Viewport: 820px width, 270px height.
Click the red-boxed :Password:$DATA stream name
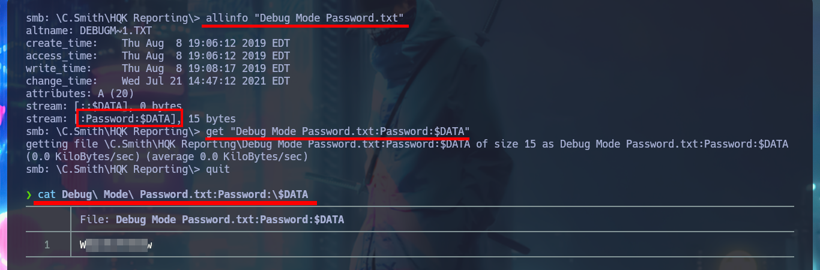point(130,119)
